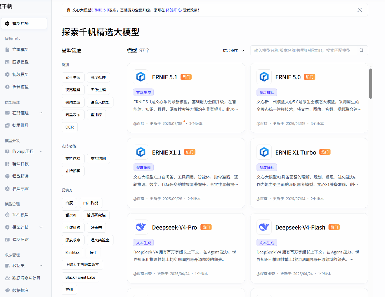Click the 语音模型 microphone icon

[7, 87]
